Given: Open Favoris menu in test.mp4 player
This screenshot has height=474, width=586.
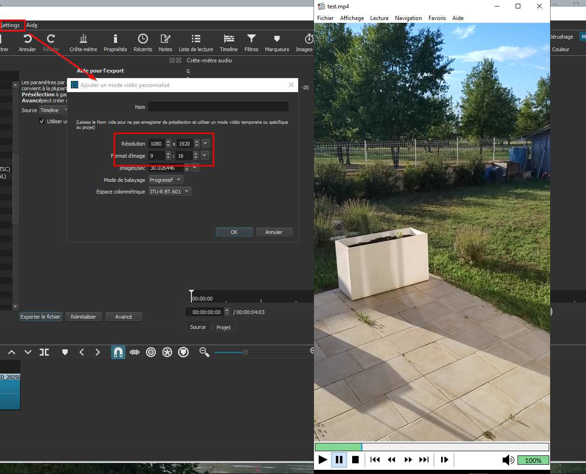Looking at the screenshot, I should tap(437, 18).
